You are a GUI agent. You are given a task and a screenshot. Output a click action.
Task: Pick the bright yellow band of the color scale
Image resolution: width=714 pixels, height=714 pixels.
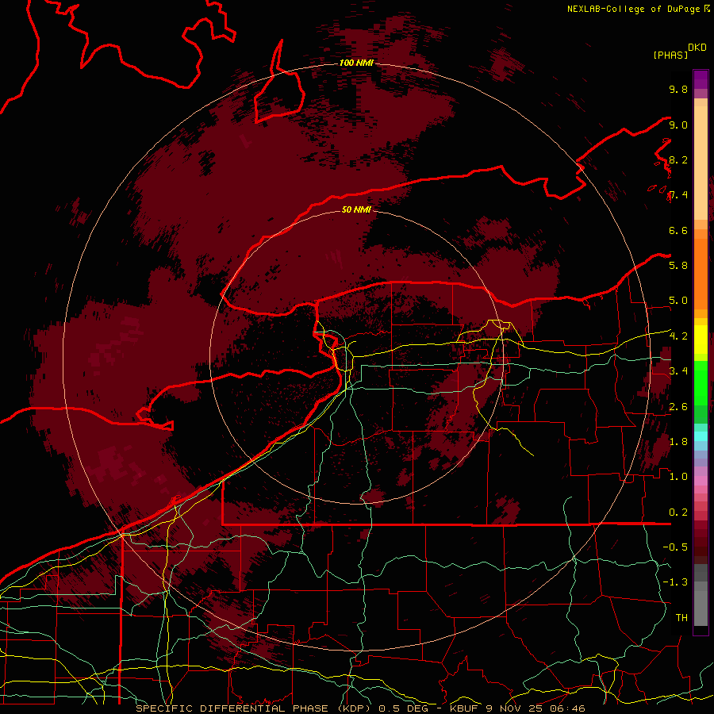(x=701, y=340)
